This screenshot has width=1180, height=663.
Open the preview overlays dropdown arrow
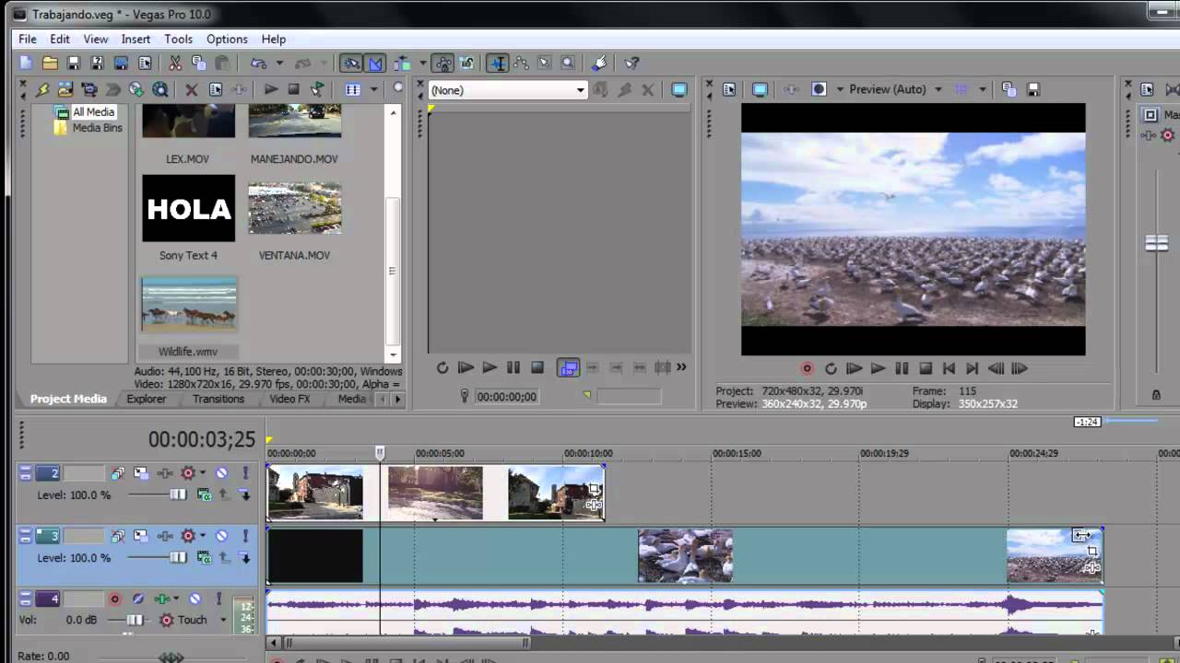click(x=982, y=89)
